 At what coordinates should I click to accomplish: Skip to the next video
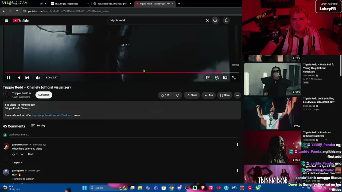(x=27, y=78)
